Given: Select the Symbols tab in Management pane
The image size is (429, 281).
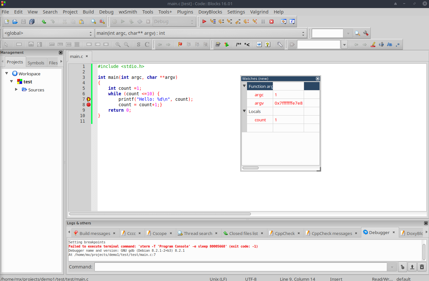Looking at the screenshot, I should point(36,62).
